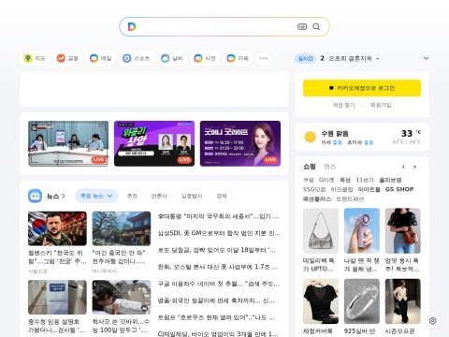449x337 pixels.
Task: Open the 마지막 국무회의 세종서 headline
Action: (x=218, y=216)
